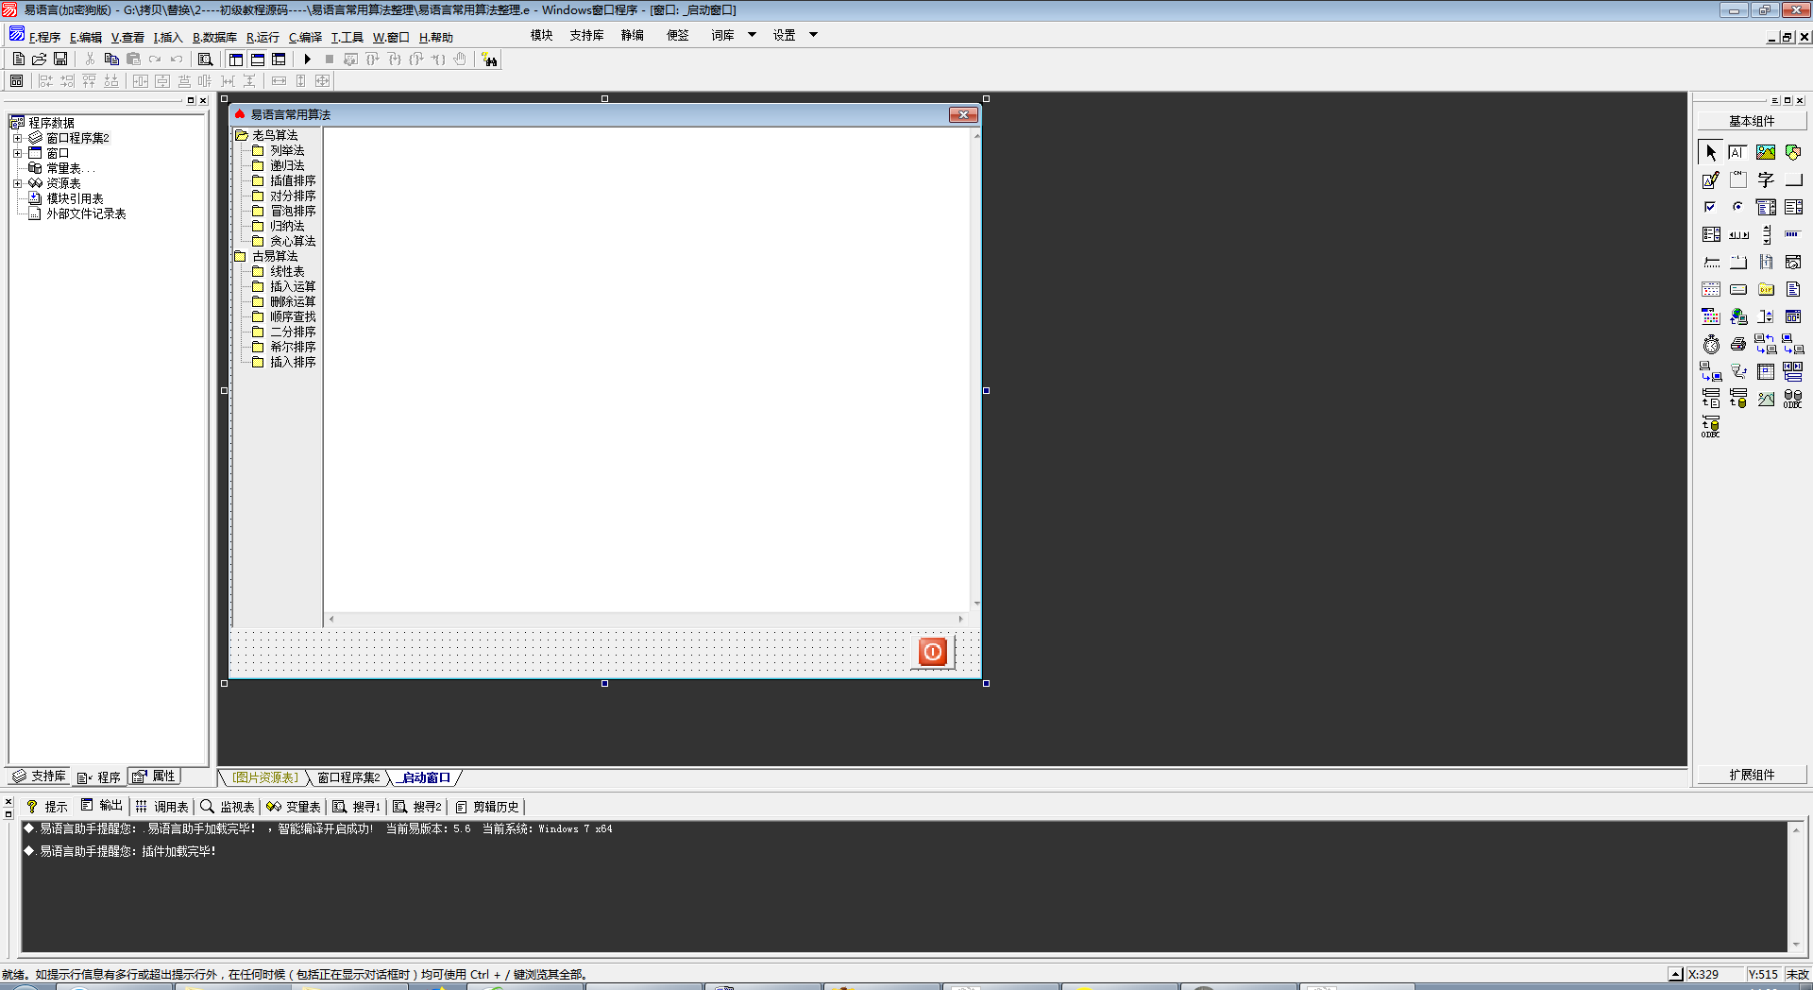
Task: Open the dropdown arrow next to 词库
Action: coord(752,35)
